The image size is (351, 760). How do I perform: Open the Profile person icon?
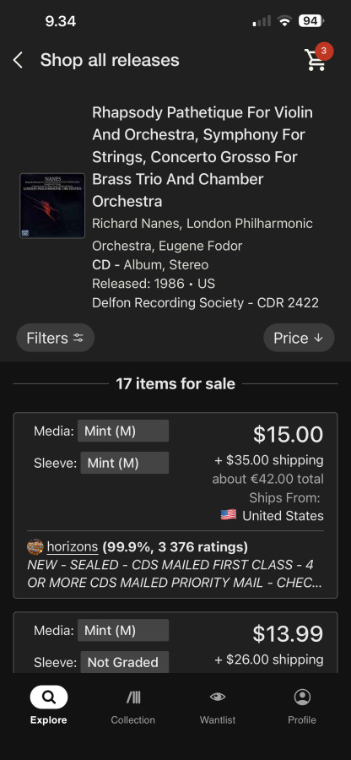302,697
